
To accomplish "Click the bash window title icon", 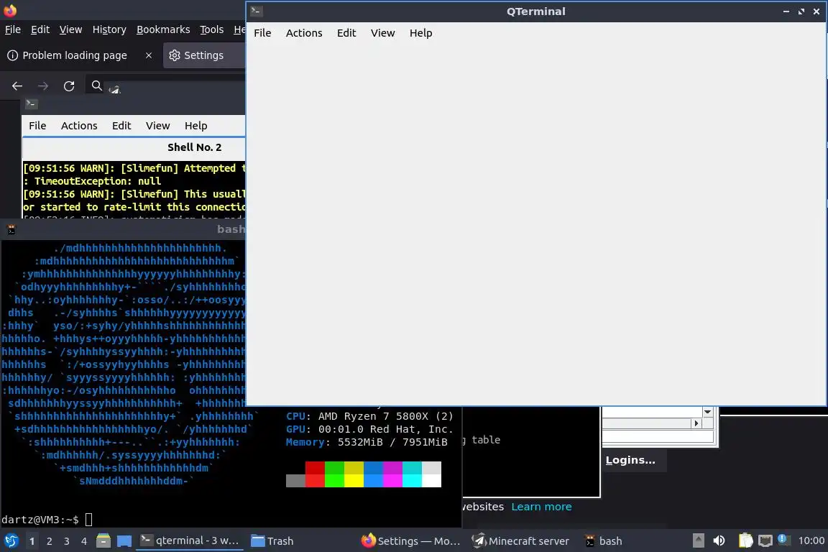I will point(11,229).
